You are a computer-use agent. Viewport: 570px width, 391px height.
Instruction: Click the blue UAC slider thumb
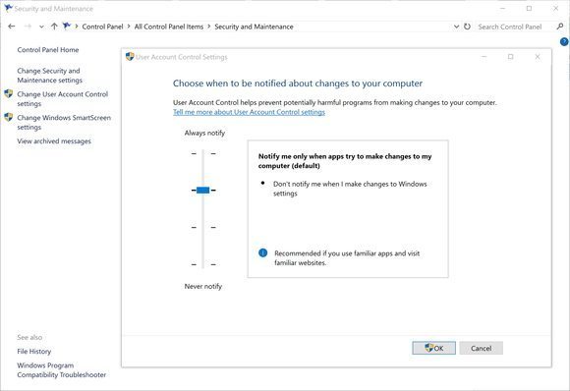[x=202, y=190]
